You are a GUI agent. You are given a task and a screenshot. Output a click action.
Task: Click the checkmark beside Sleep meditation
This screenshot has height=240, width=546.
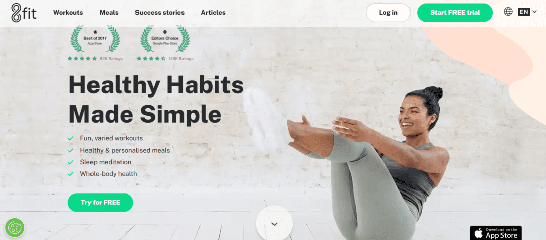[x=71, y=162]
